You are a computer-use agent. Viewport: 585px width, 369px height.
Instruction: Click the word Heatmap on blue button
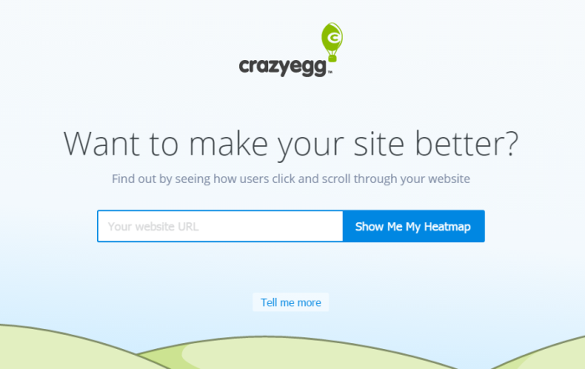tap(447, 226)
